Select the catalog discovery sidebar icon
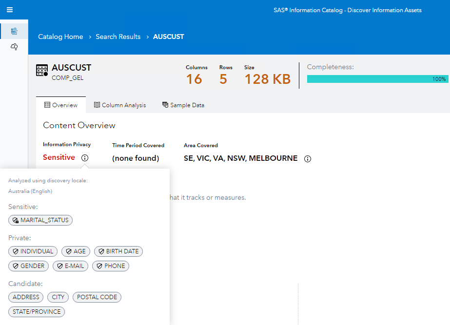The image size is (450, 325). 14,31
